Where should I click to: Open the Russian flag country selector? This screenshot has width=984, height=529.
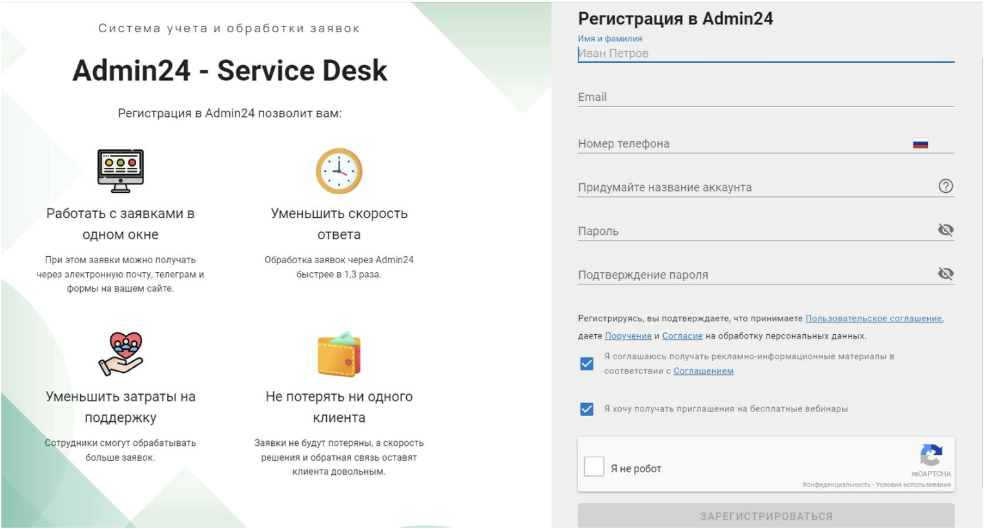click(x=921, y=144)
